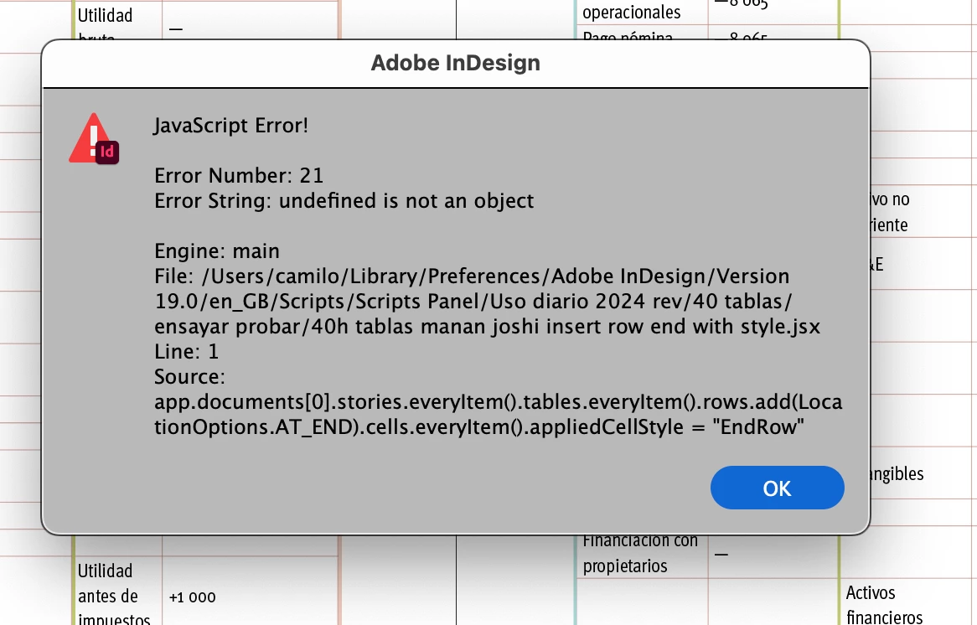Click the '+1 000' table cell in document

(192, 597)
